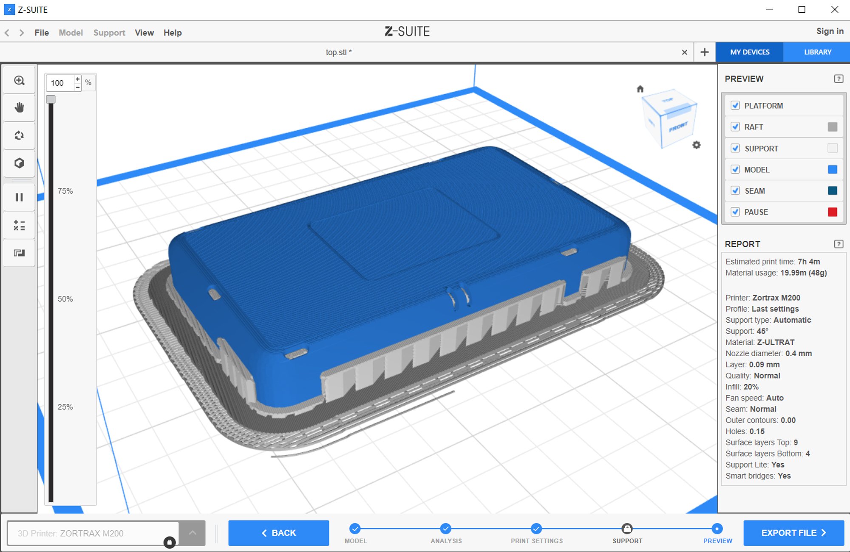
Task: Open the Support menu
Action: pyautogui.click(x=109, y=33)
